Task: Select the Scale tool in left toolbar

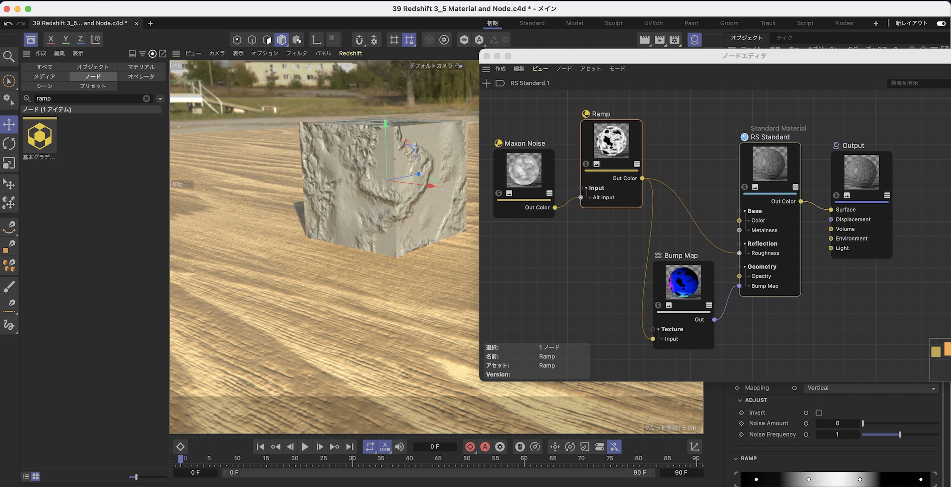Action: [x=9, y=163]
